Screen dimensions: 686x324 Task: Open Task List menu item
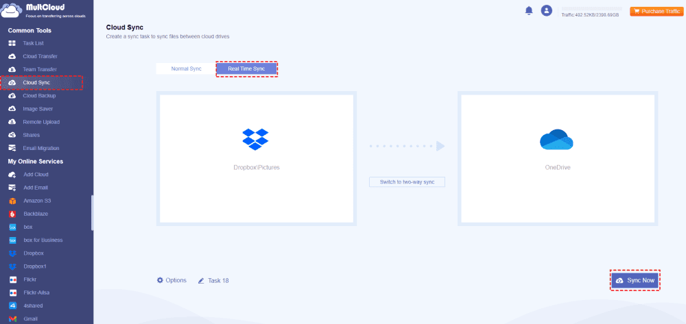point(33,43)
